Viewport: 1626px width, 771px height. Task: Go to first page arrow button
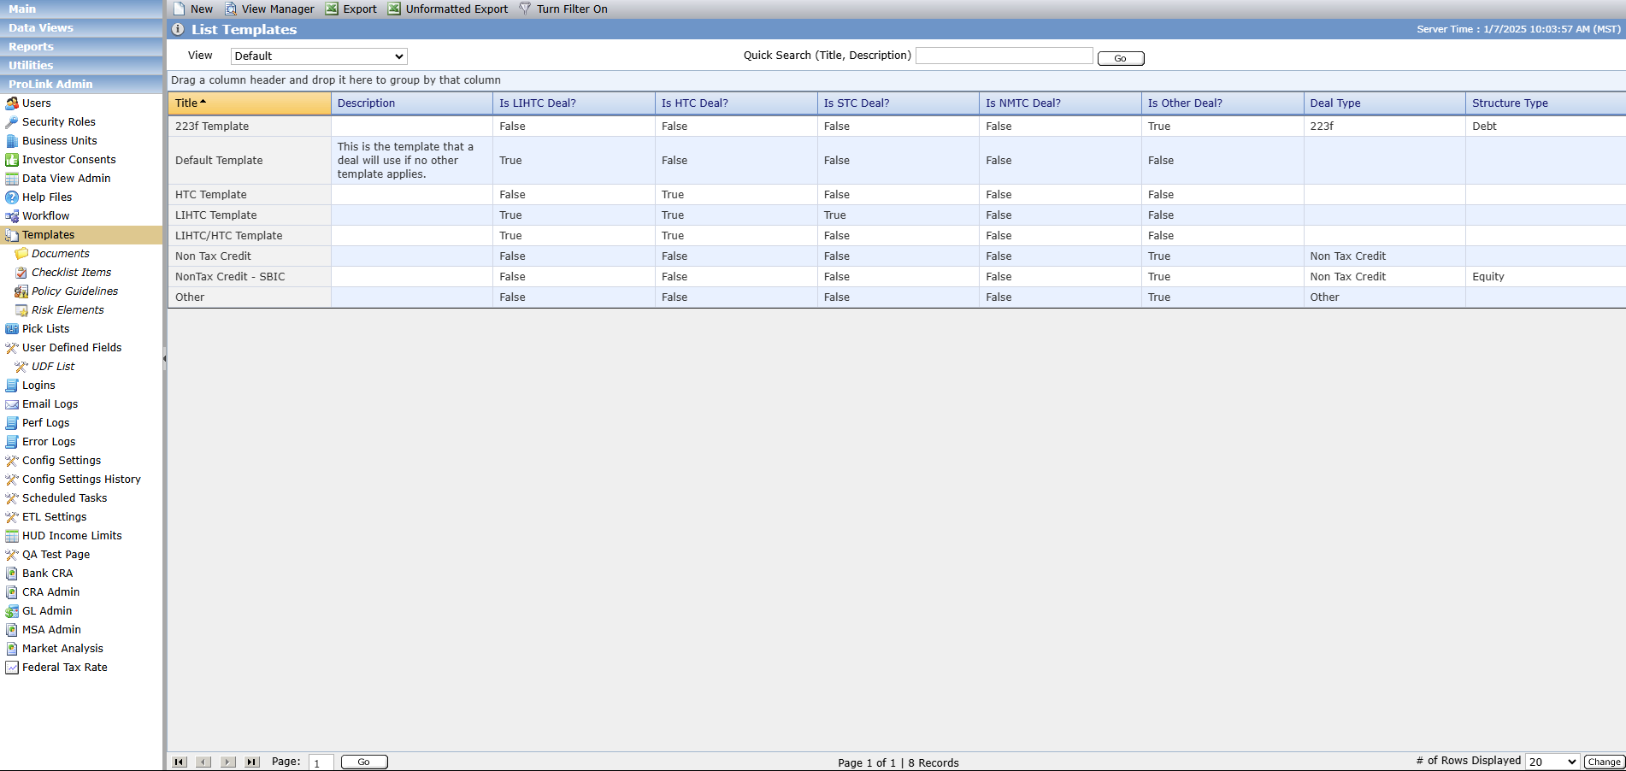180,762
